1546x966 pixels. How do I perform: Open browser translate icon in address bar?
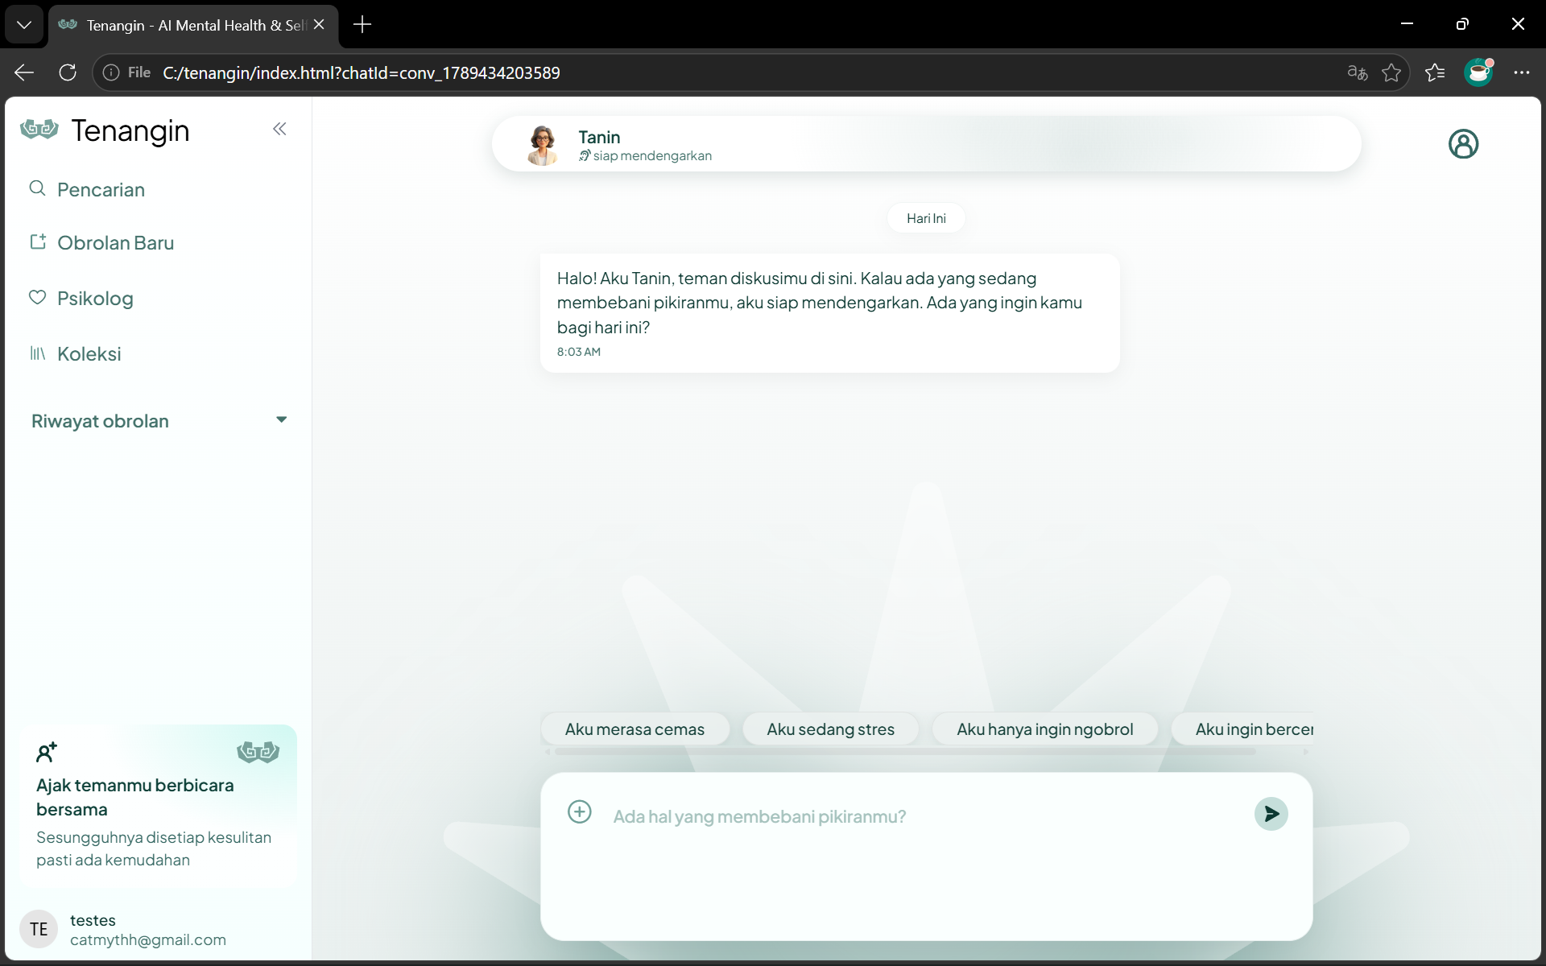[1357, 72]
